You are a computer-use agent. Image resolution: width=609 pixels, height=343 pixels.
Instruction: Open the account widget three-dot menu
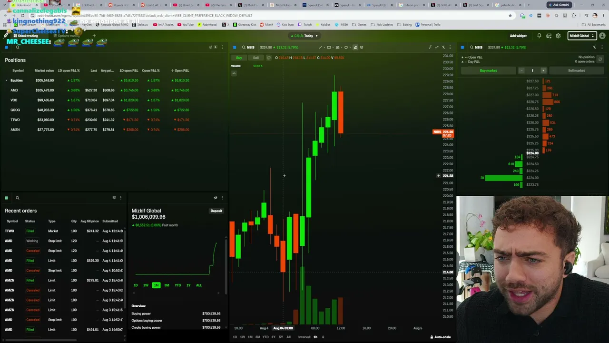click(222, 198)
